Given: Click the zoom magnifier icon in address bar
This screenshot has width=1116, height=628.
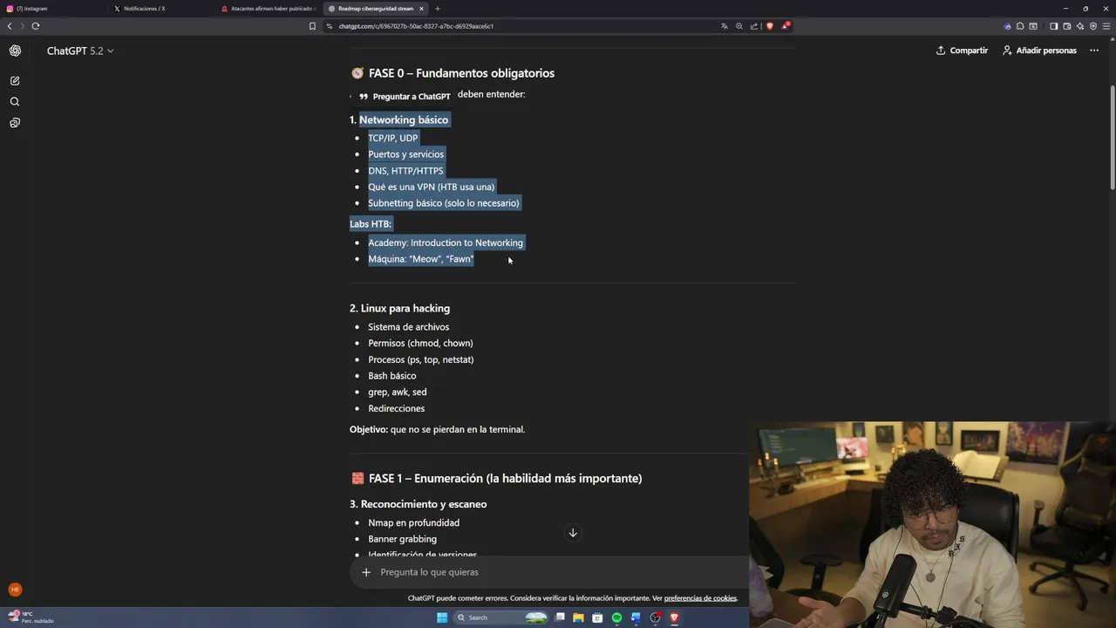Looking at the screenshot, I should 738,26.
